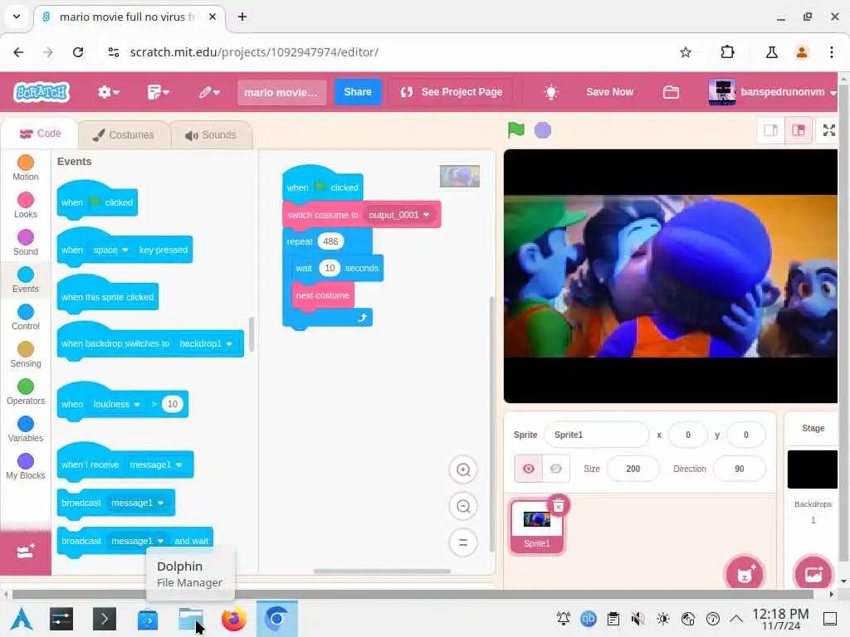Screen dimensions: 850x637
Task: Switch to small stage layout
Action: point(771,130)
